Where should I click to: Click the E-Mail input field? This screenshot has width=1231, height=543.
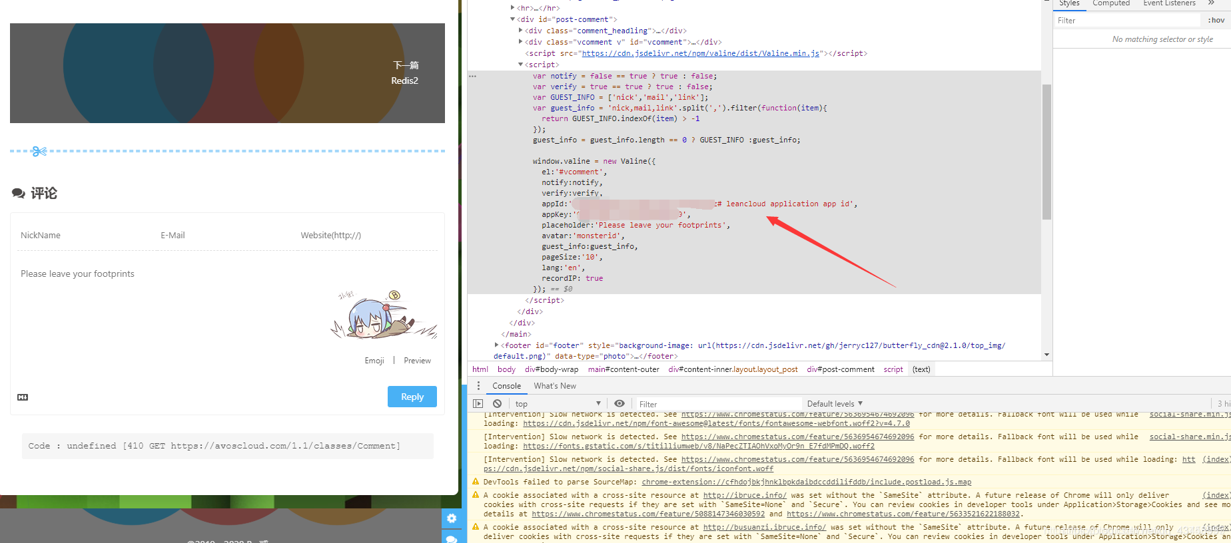tap(227, 236)
